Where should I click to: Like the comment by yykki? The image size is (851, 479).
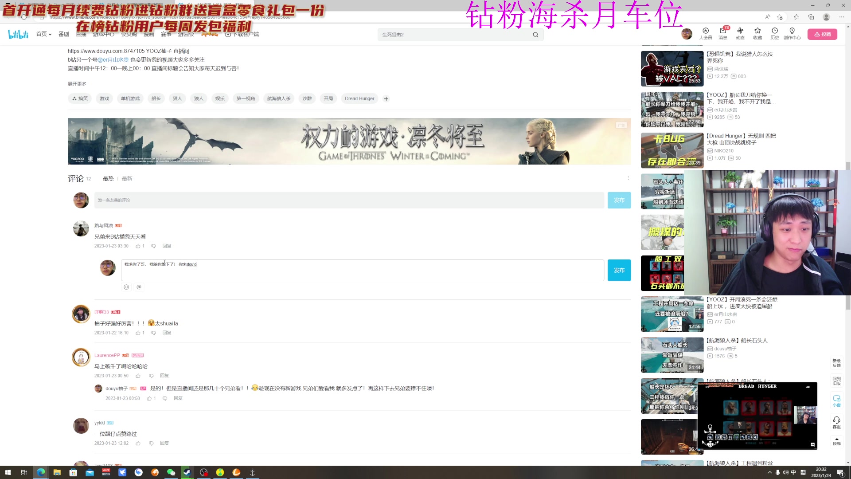(x=138, y=444)
